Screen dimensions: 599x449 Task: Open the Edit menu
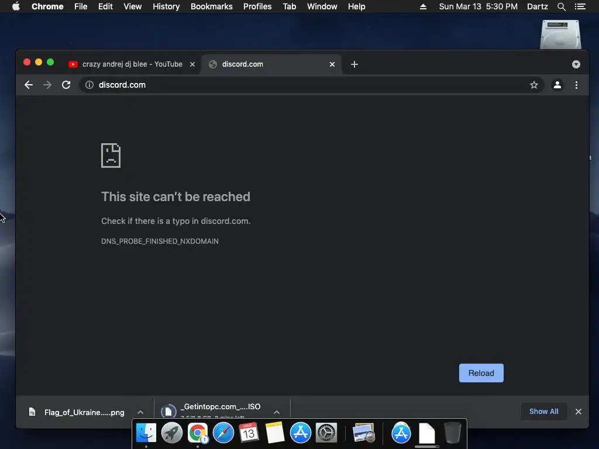(x=105, y=6)
